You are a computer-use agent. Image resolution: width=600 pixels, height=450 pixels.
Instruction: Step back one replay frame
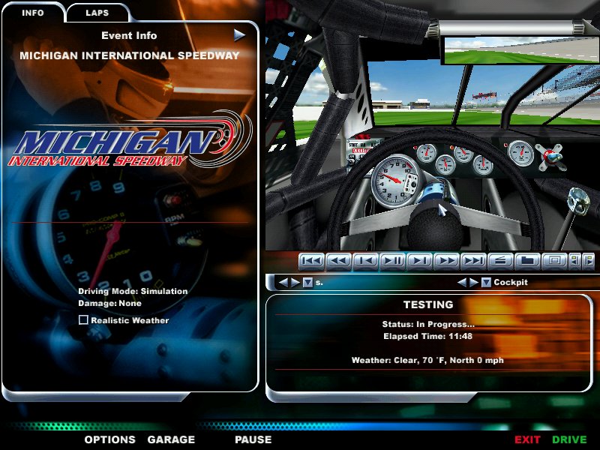point(365,261)
